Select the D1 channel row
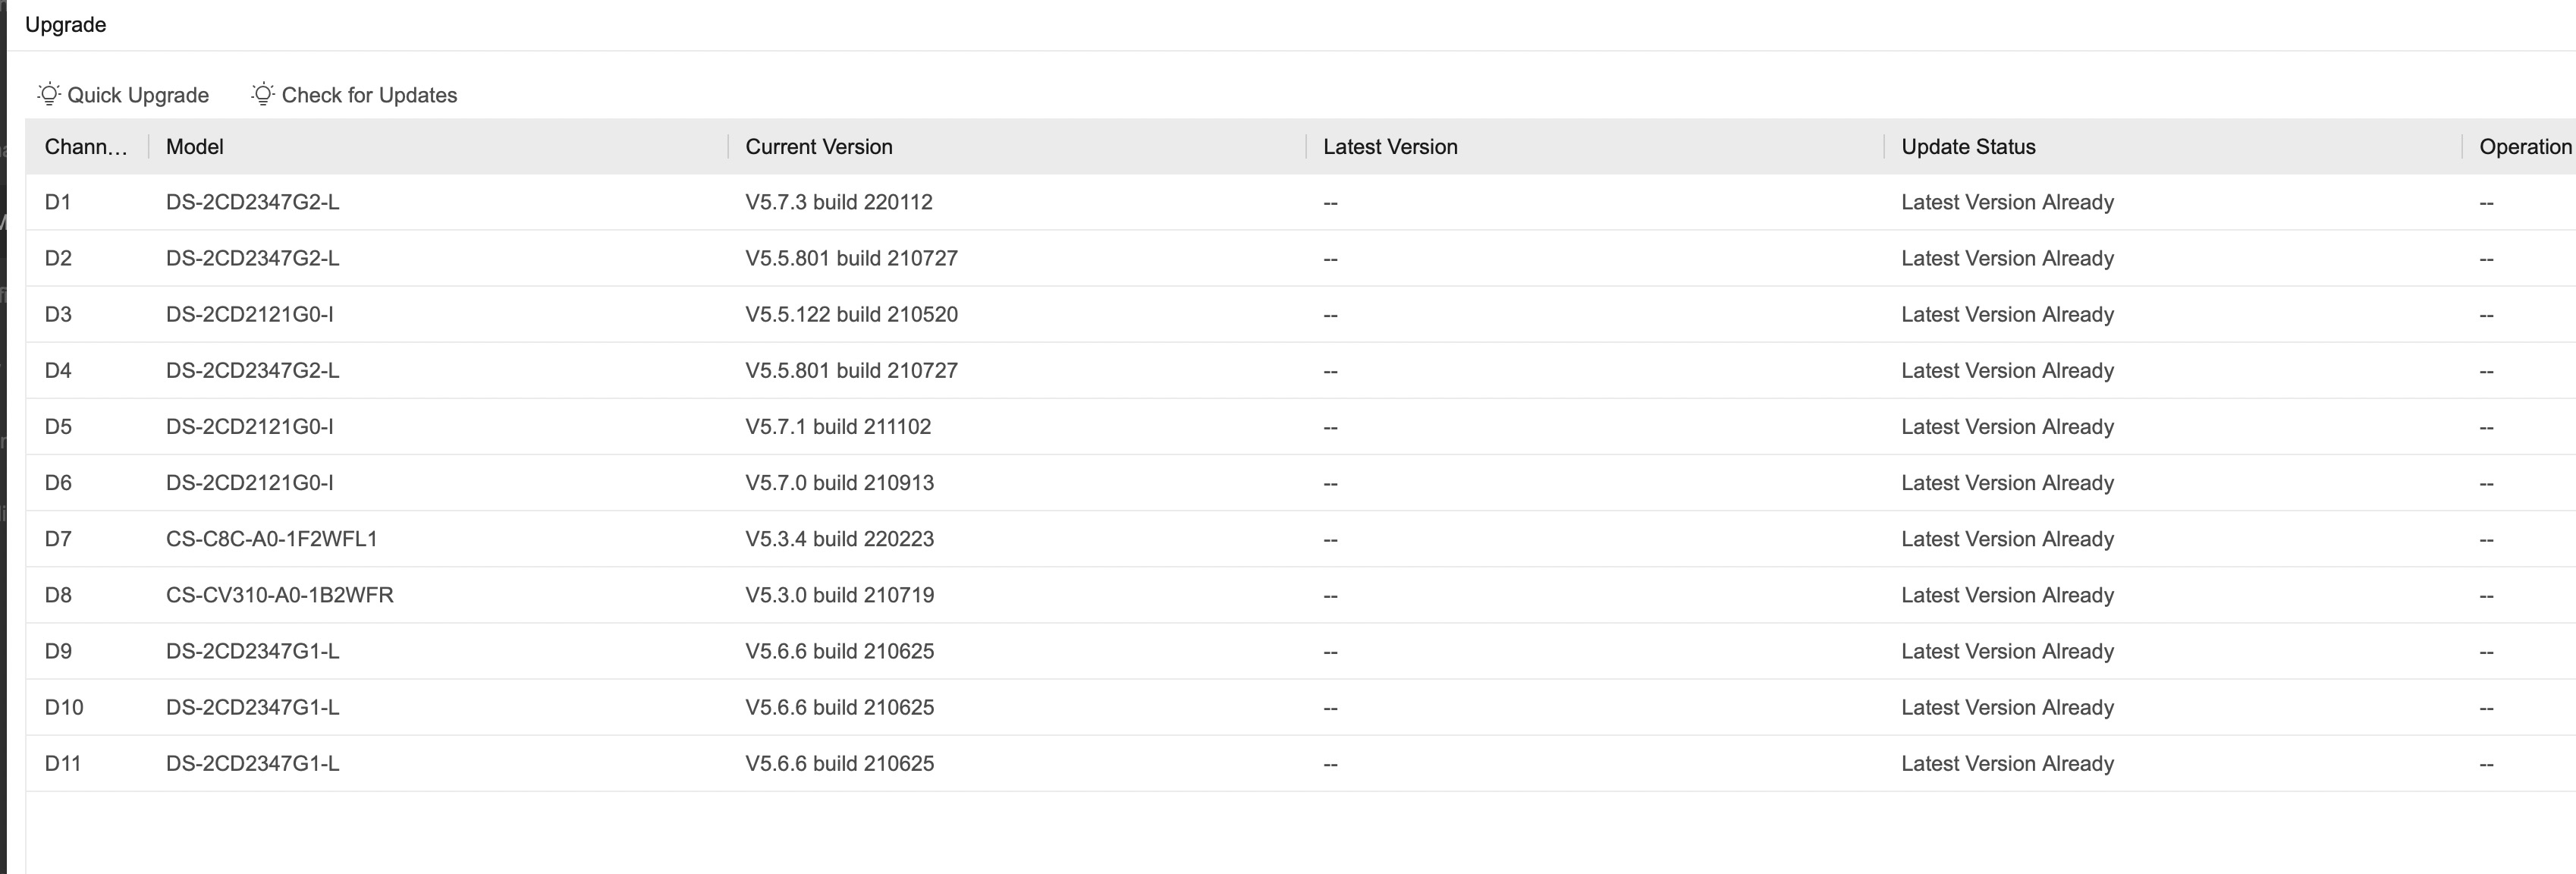Screen dimensions: 2576x874 [58, 202]
